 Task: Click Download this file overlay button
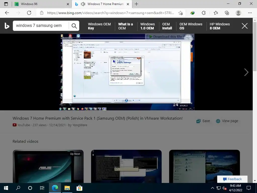tap(166, 37)
